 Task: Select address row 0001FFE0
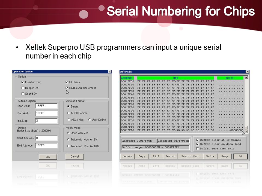tap(127, 127)
